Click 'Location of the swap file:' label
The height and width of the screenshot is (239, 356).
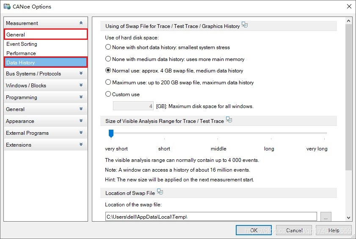(133, 205)
